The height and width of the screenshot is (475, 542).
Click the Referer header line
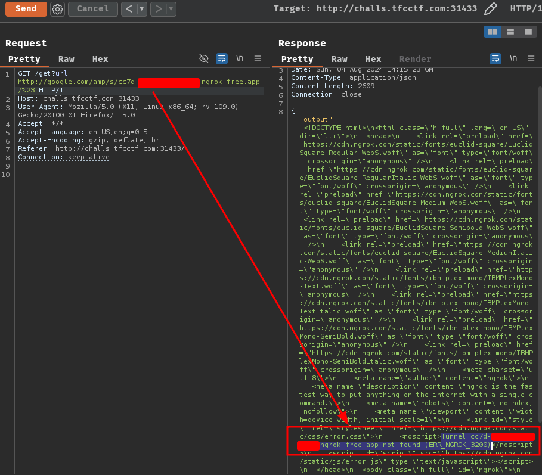101,148
